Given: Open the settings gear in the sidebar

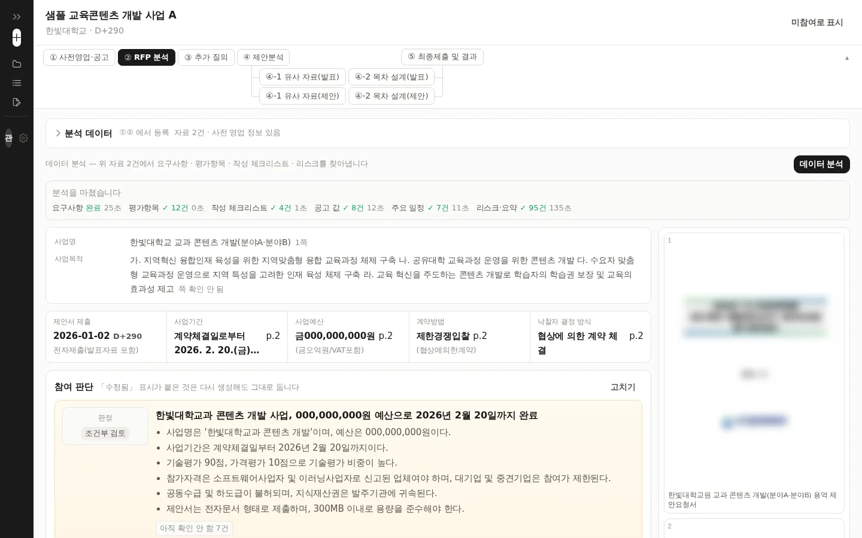Looking at the screenshot, I should [x=23, y=138].
